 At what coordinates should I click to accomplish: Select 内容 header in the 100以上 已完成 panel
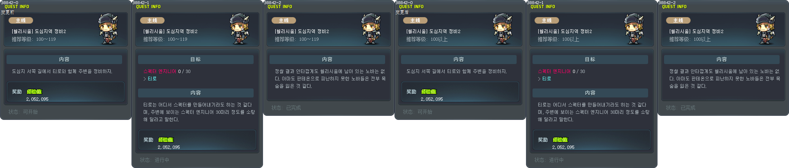[722, 60]
